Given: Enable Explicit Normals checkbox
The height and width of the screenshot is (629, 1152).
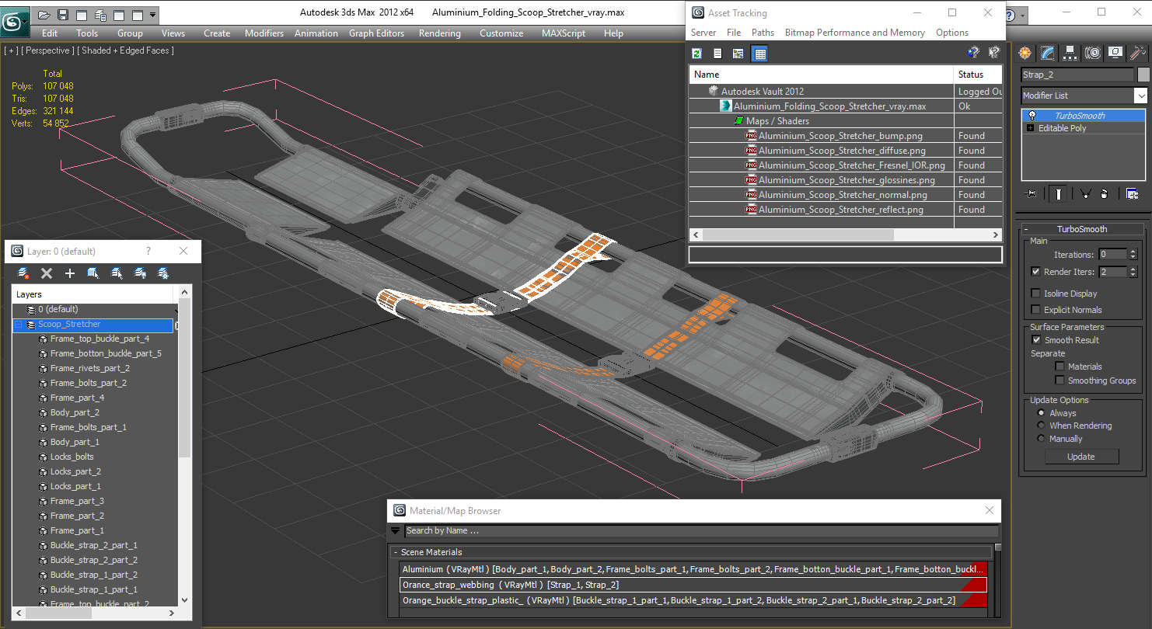Looking at the screenshot, I should (x=1035, y=310).
